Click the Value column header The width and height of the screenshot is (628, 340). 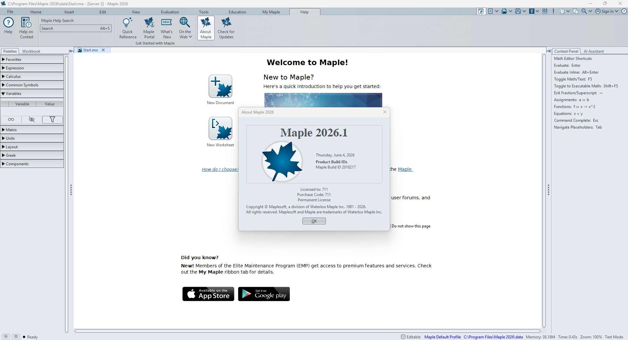click(x=50, y=104)
